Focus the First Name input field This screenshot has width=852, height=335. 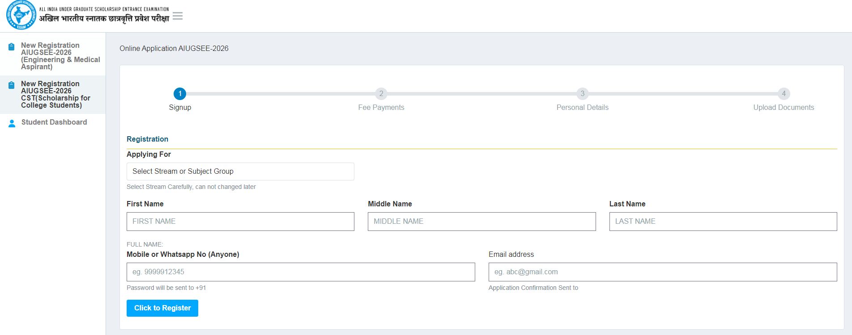pyautogui.click(x=240, y=222)
